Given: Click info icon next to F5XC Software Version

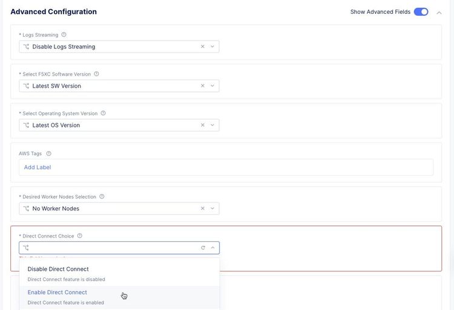Looking at the screenshot, I should coord(96,74).
